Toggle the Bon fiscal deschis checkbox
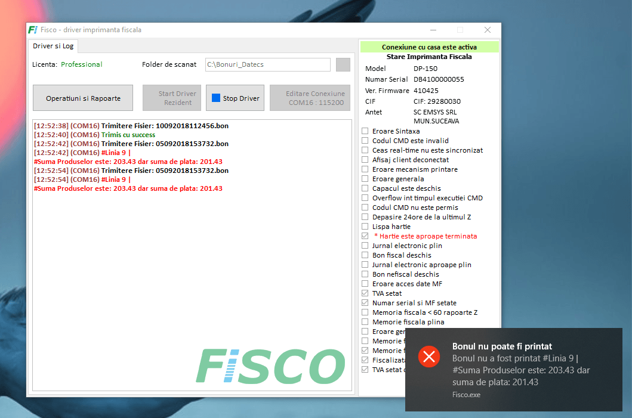Image resolution: width=632 pixels, height=418 pixels. [x=365, y=255]
